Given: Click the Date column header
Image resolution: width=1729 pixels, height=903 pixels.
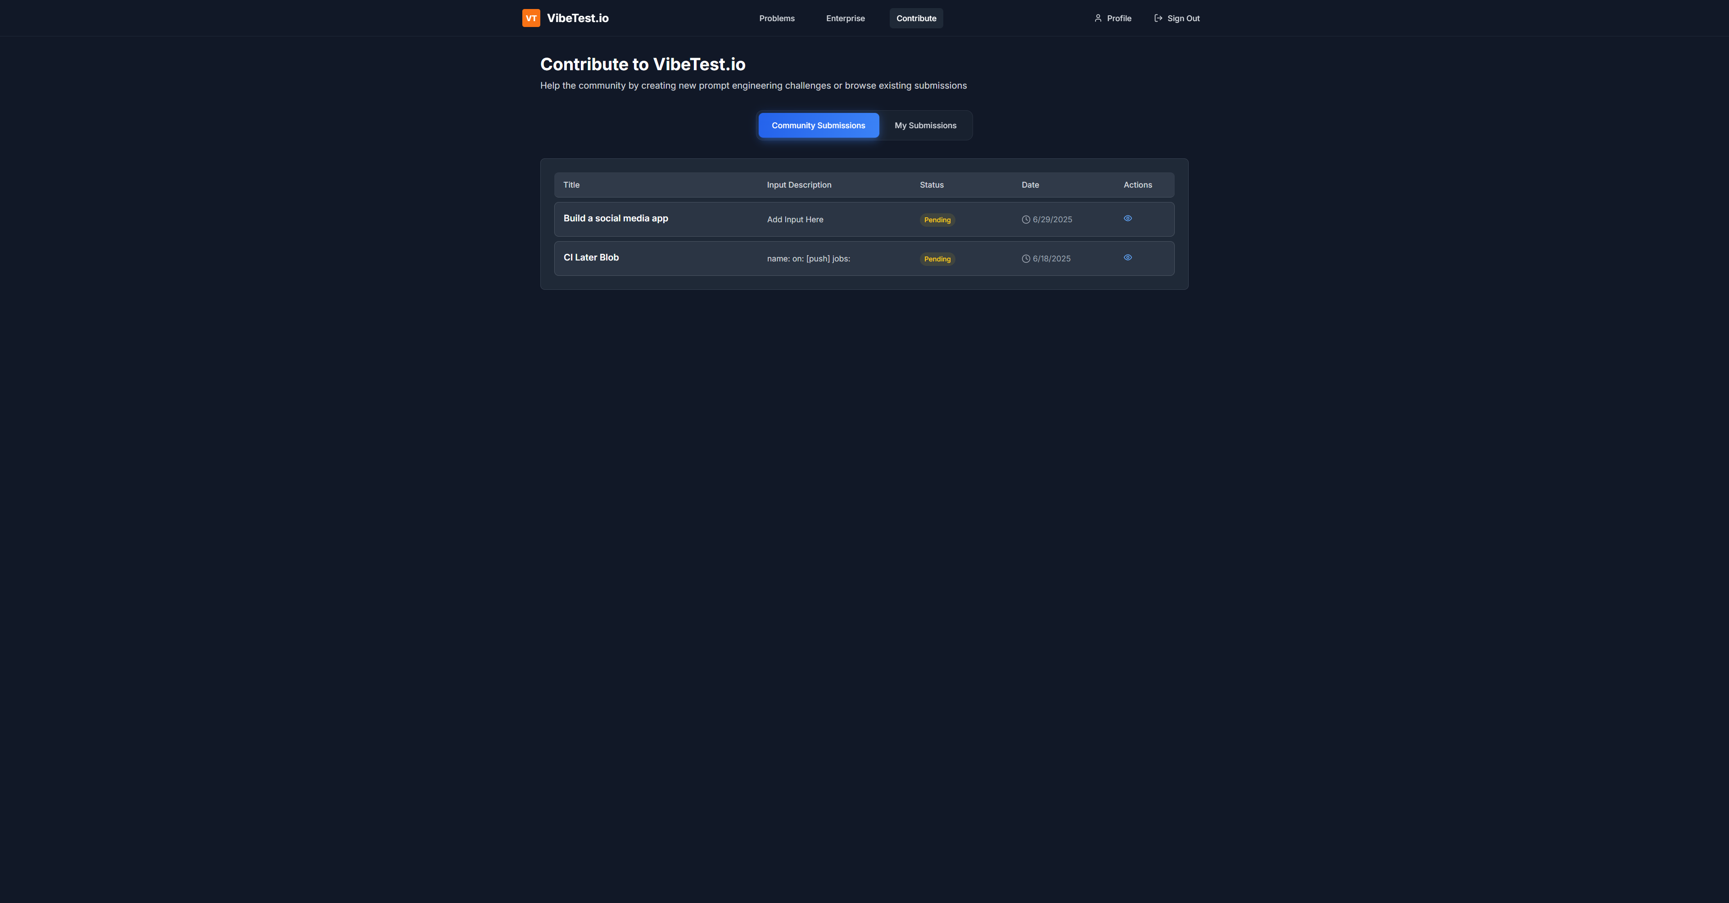Looking at the screenshot, I should coord(1030,185).
